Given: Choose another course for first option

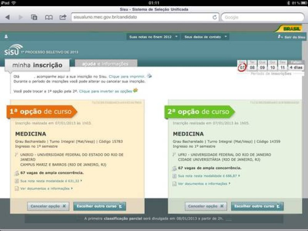Looking at the screenshot, I should coord(100,206).
